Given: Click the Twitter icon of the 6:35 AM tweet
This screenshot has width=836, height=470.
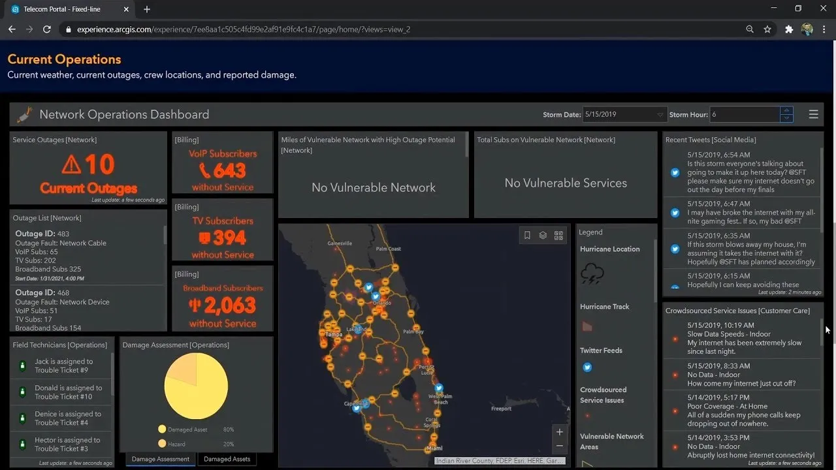Looking at the screenshot, I should point(675,249).
